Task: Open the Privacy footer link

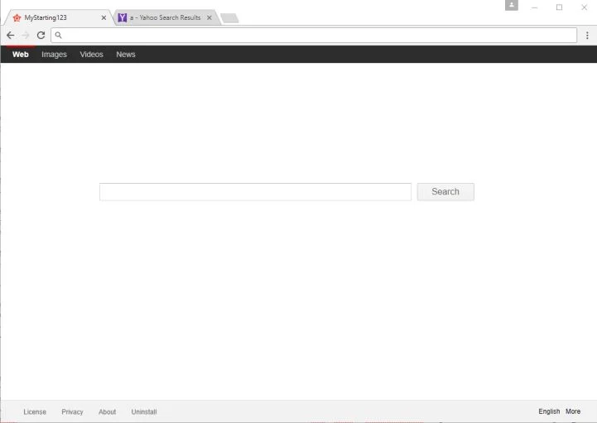Action: coord(72,411)
